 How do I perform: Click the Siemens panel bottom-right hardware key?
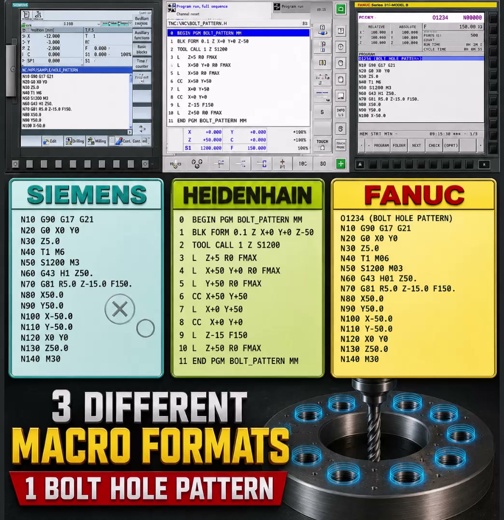145,164
